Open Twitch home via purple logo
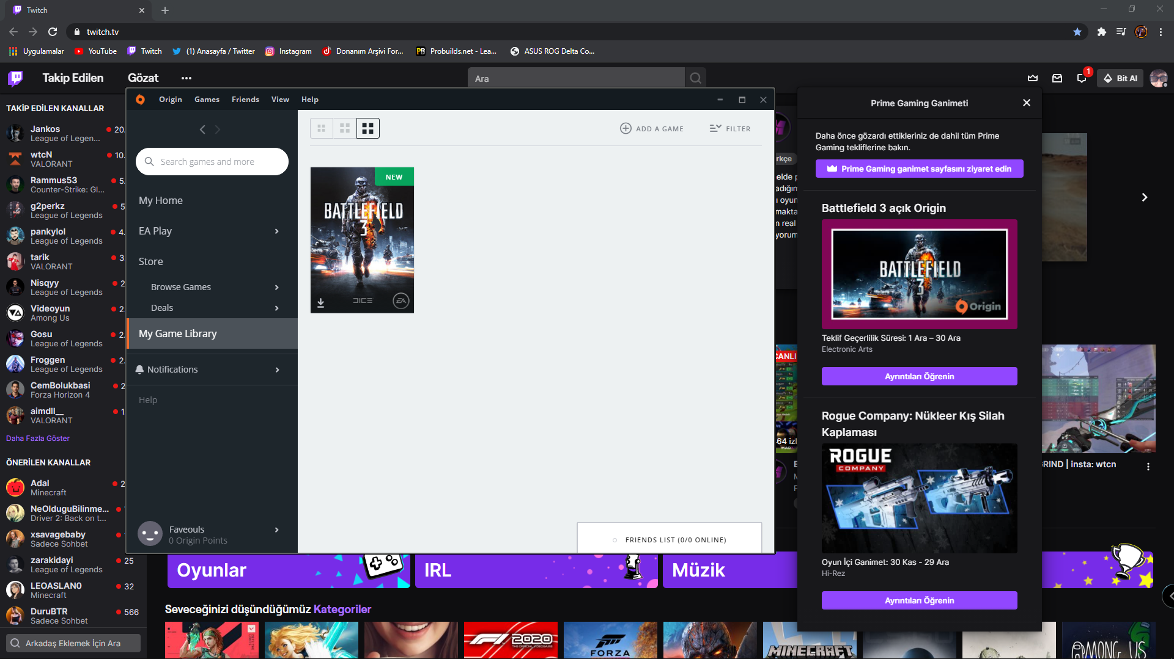The image size is (1174, 659). tap(15, 78)
